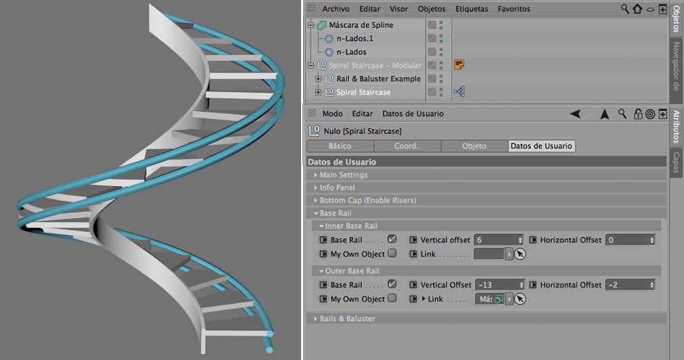Image resolution: width=684 pixels, height=360 pixels.
Task: Click the object picker next to Inner Link
Action: point(520,254)
